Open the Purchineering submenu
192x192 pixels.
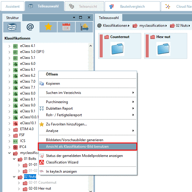tap(88, 102)
